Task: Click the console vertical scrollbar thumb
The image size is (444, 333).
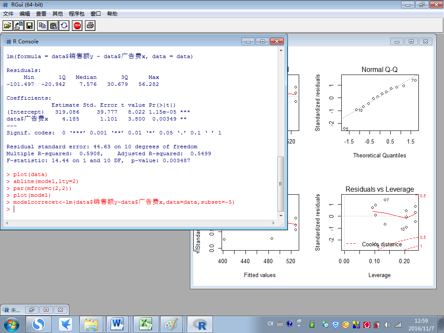Action: pyautogui.click(x=281, y=184)
